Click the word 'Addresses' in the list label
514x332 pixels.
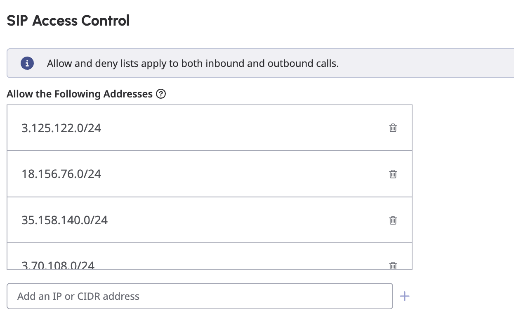click(x=128, y=94)
